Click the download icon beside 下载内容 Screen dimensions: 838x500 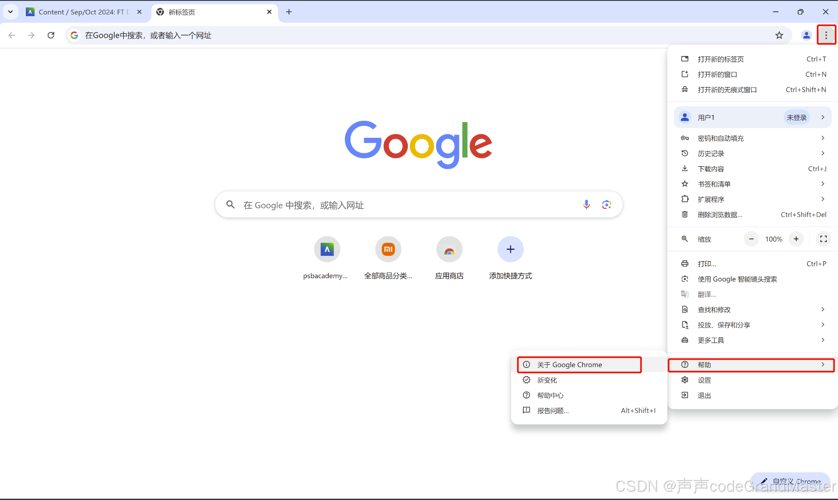(x=685, y=169)
